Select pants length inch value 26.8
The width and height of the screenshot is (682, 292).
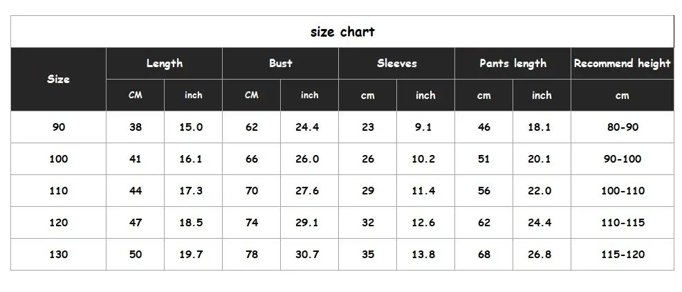tap(542, 255)
